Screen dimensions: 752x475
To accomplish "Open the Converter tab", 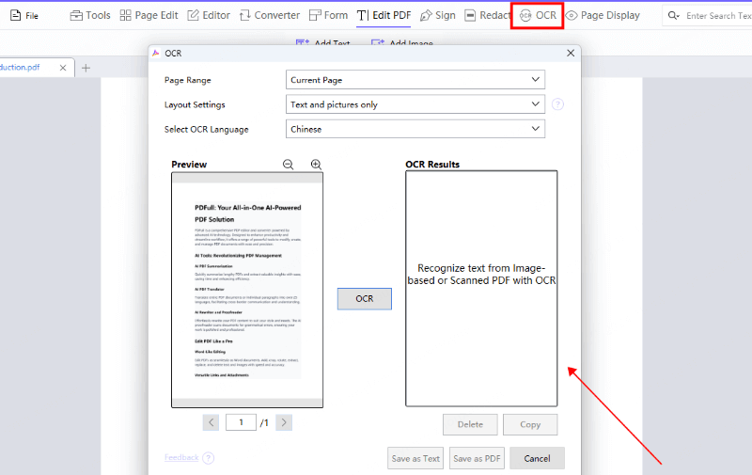I will pyautogui.click(x=270, y=15).
